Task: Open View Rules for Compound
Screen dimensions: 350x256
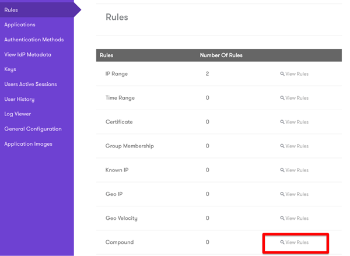Action: tap(295, 243)
